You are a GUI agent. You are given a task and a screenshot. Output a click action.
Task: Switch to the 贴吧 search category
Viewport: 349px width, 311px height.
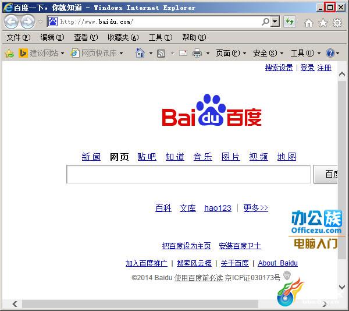pyautogui.click(x=147, y=157)
